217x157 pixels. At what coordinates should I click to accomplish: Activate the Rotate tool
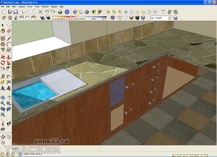3,62
